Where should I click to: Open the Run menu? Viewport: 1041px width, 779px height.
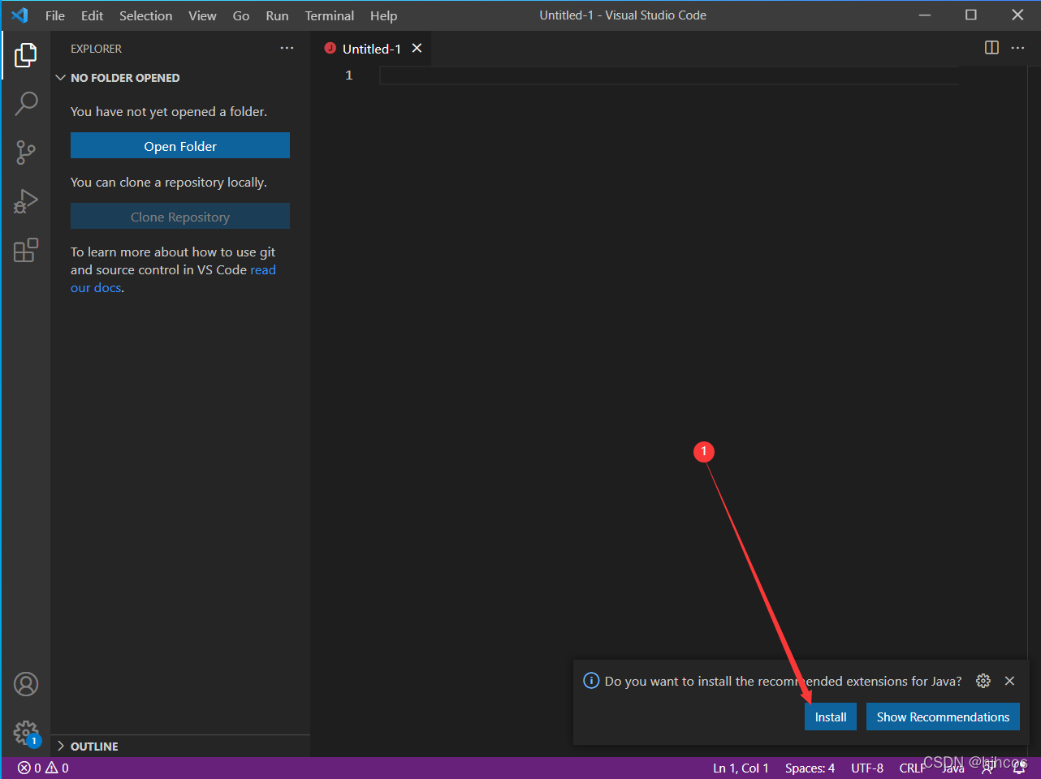[277, 15]
